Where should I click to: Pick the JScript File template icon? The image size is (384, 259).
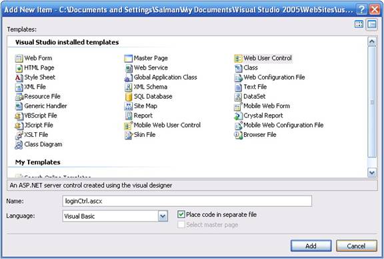tap(19, 125)
